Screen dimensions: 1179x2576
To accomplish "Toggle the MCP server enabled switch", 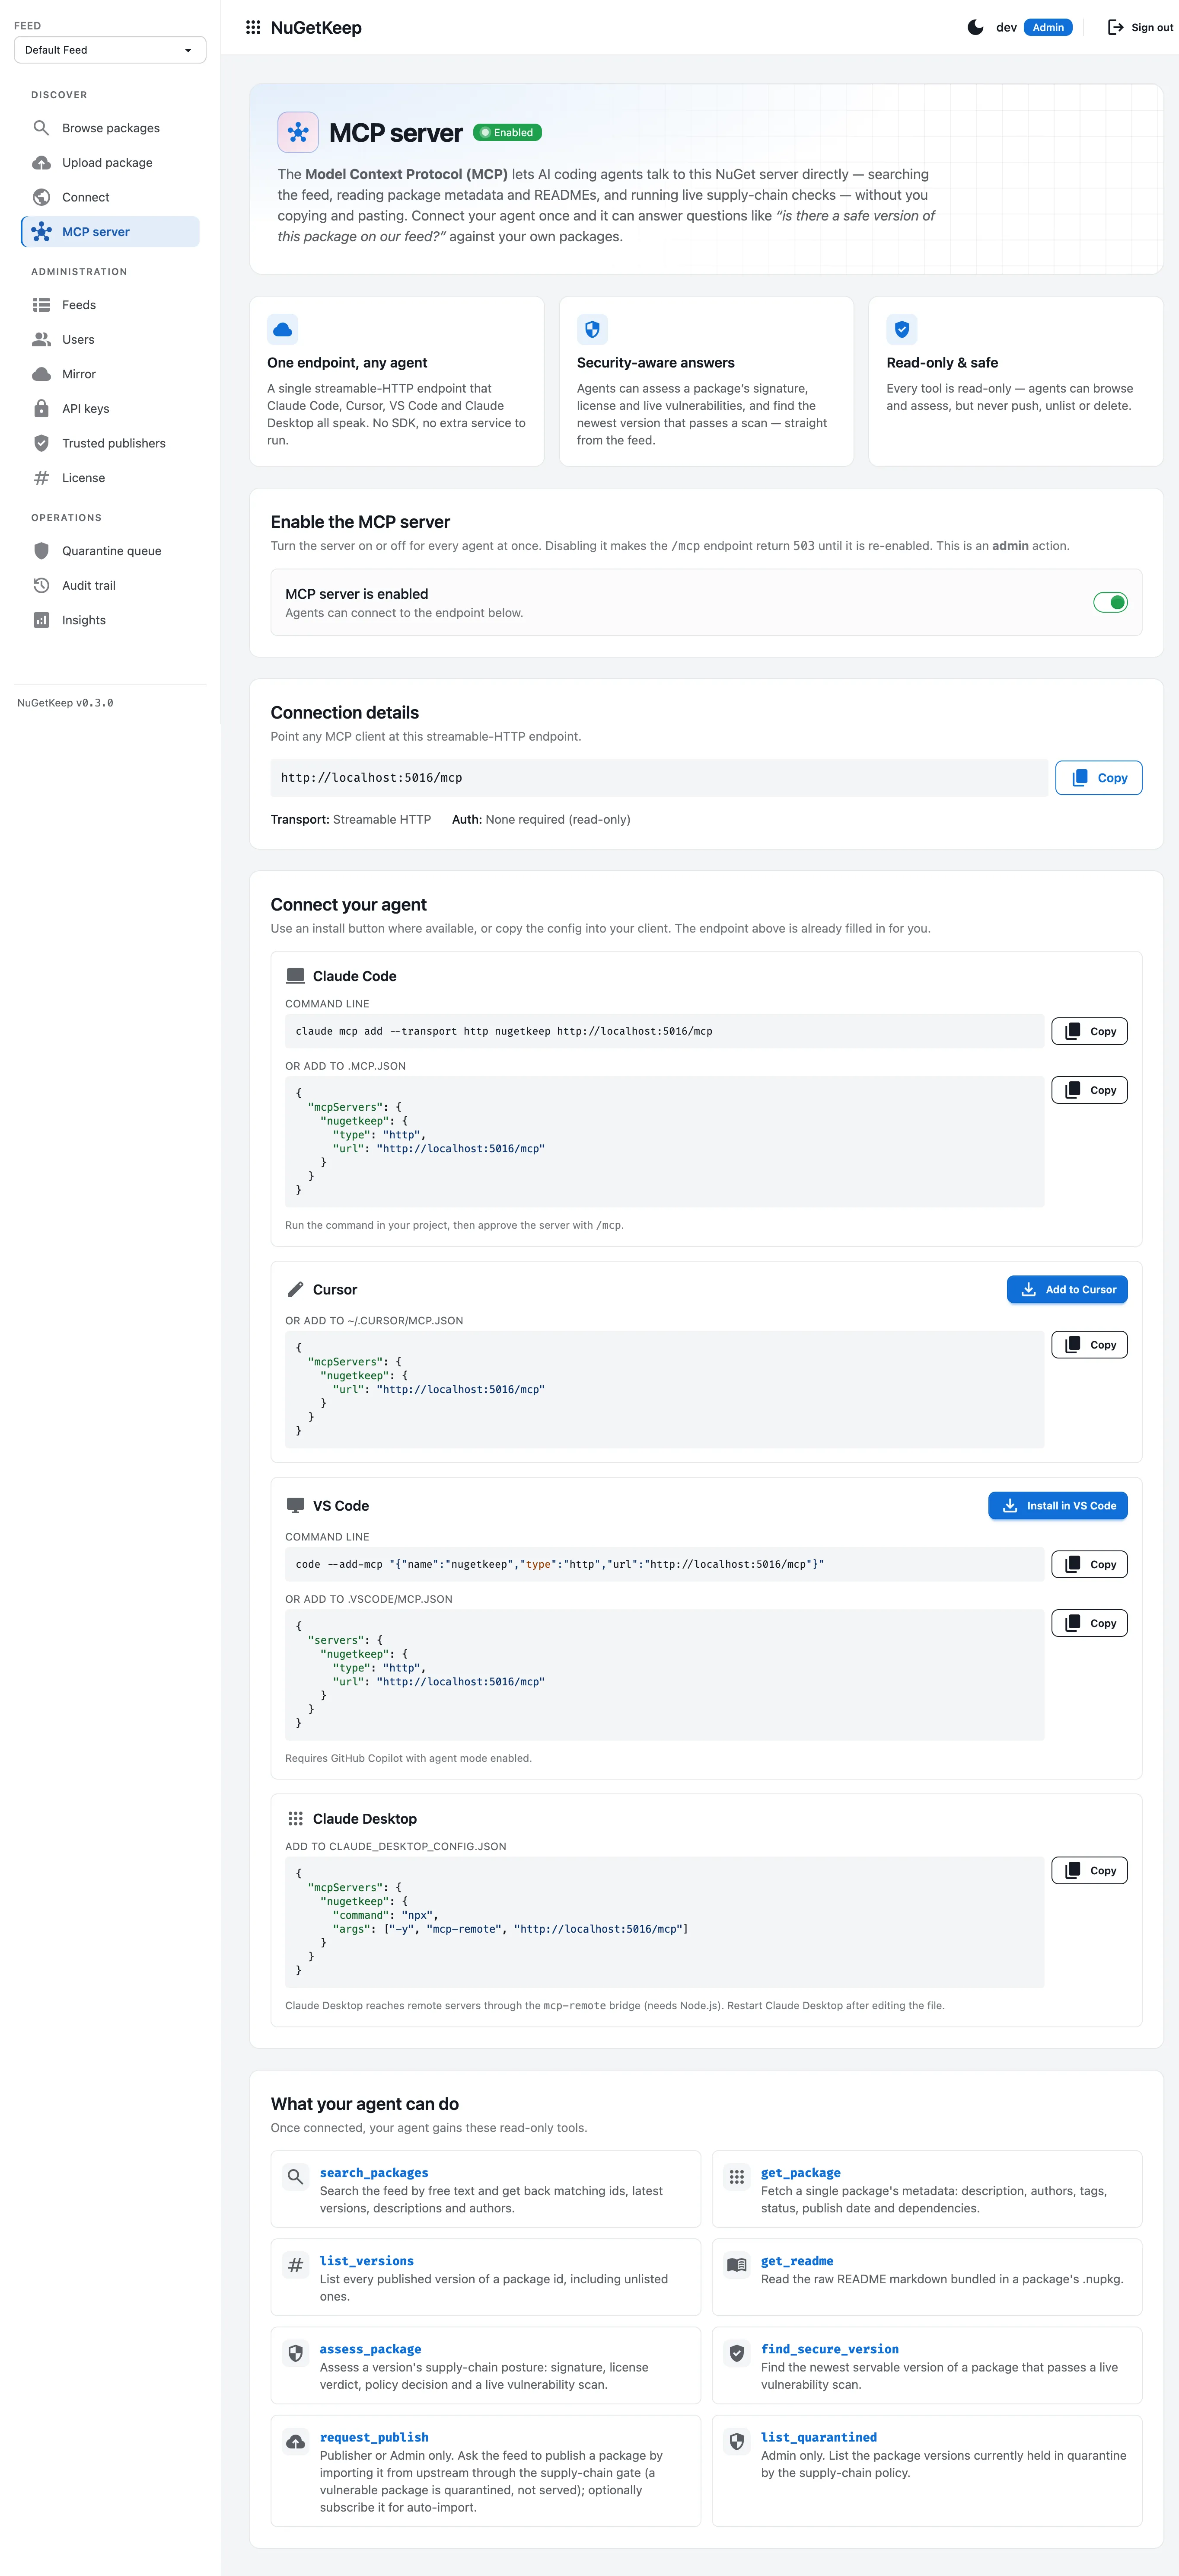I will tap(1110, 602).
